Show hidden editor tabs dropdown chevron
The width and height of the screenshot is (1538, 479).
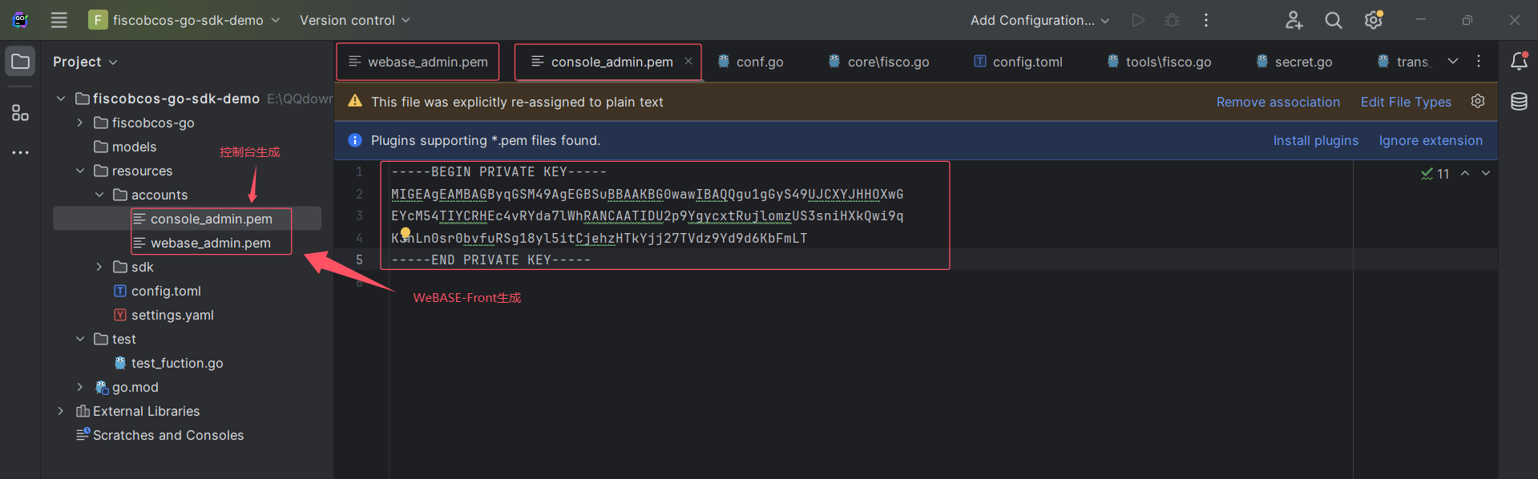coord(1453,61)
